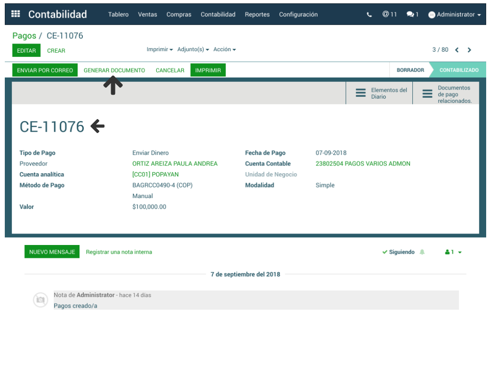Go to previous record arrow

457,50
